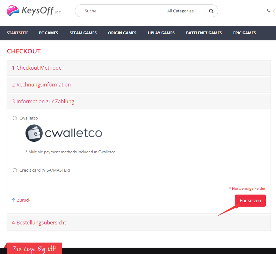The height and width of the screenshot is (254, 276).
Task: Click the phone icon in header
Action: 268,11
